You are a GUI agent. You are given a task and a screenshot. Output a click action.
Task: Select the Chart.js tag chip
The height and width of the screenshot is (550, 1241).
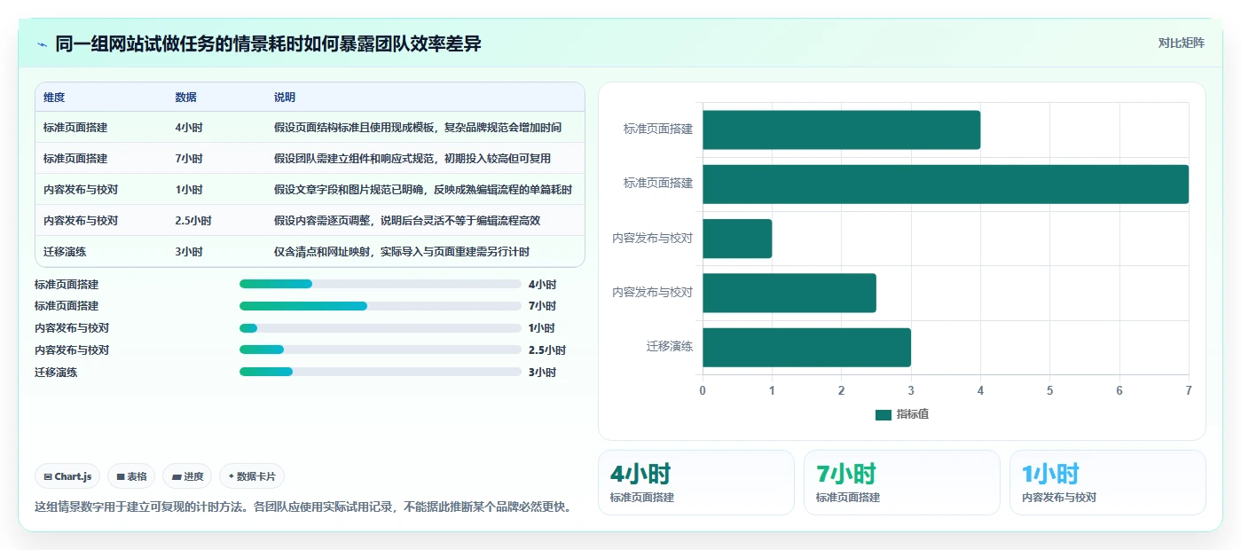(67, 476)
